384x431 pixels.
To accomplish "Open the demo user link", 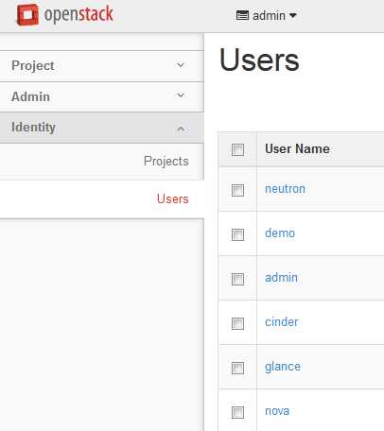I will pyautogui.click(x=280, y=233).
